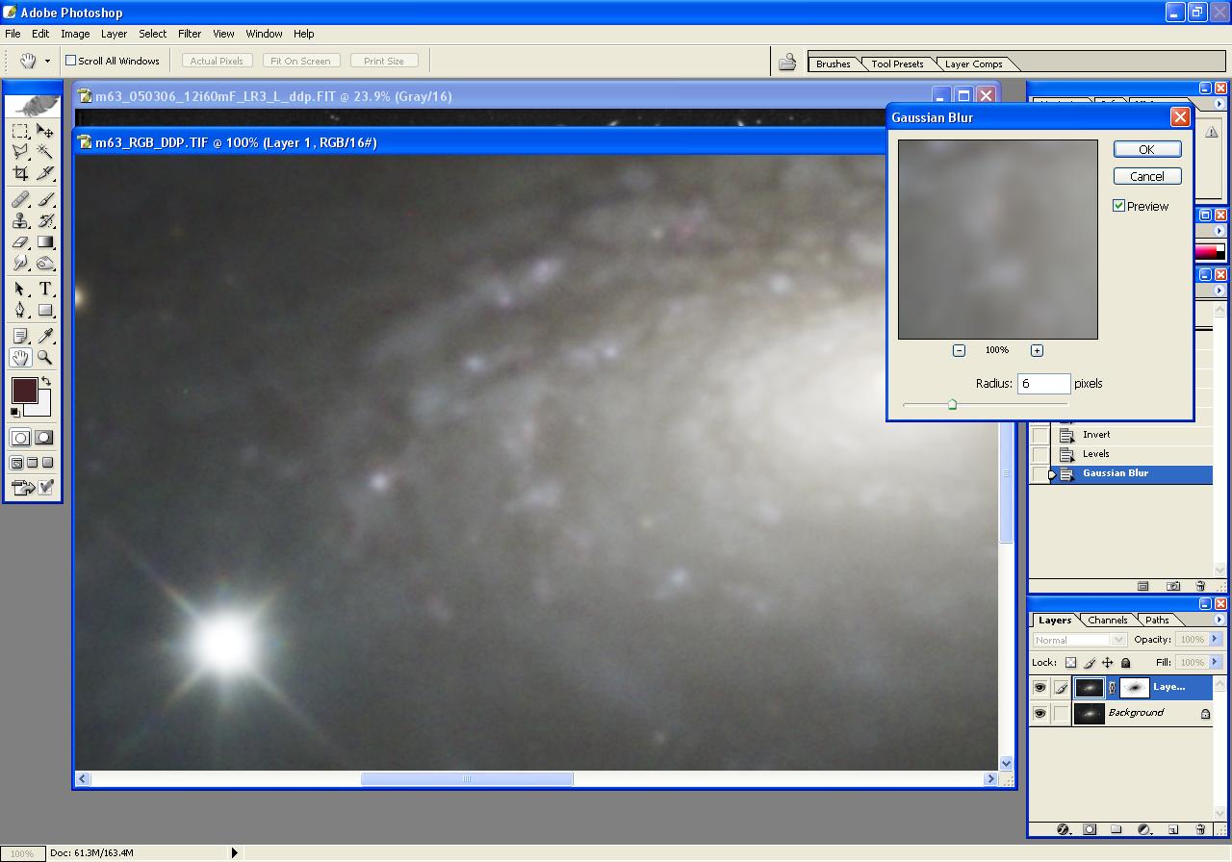The height and width of the screenshot is (862, 1232).
Task: Uncheck the Preview checkbox
Action: coord(1119,206)
